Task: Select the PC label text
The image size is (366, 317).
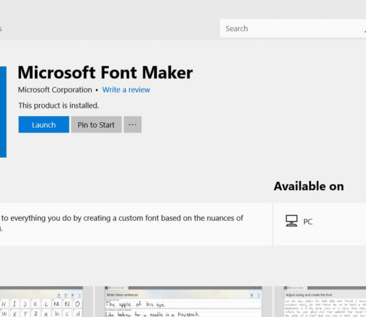Action: pyautogui.click(x=308, y=222)
